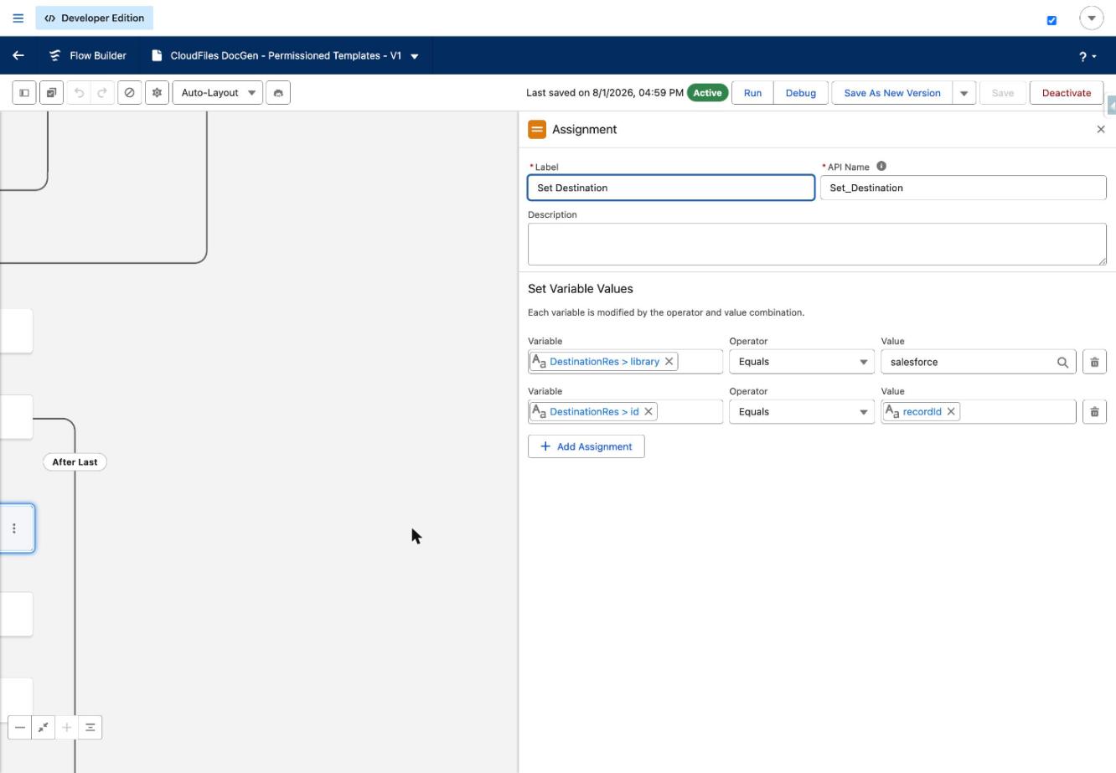This screenshot has width=1116, height=773.
Task: Click the Developer Edition badge
Action: (x=94, y=18)
